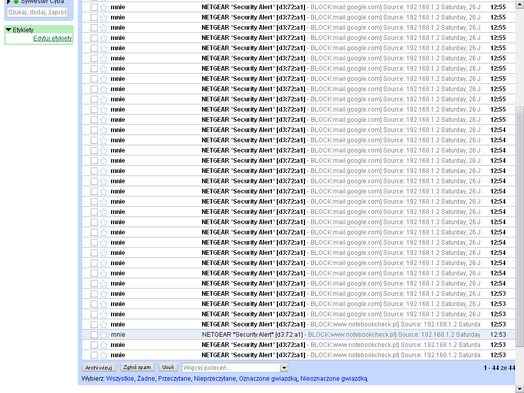The width and height of the screenshot is (524, 393).
Task: Star the first message stamped 12:54
Action: click(x=103, y=130)
